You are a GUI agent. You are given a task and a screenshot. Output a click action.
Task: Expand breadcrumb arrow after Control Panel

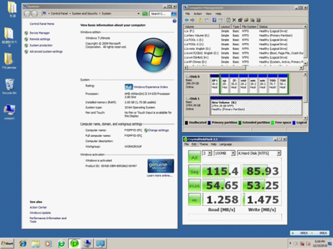click(70, 14)
